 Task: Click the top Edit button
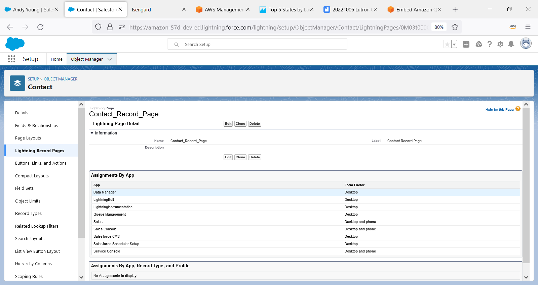click(228, 124)
